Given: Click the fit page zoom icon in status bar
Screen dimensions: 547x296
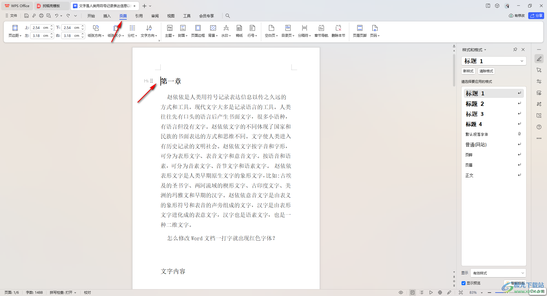Looking at the screenshot, I should click(x=461, y=292).
